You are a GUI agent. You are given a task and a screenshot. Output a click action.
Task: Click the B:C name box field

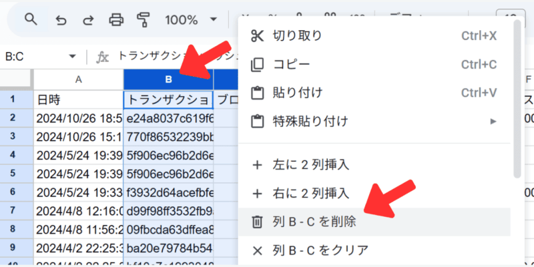41,56
